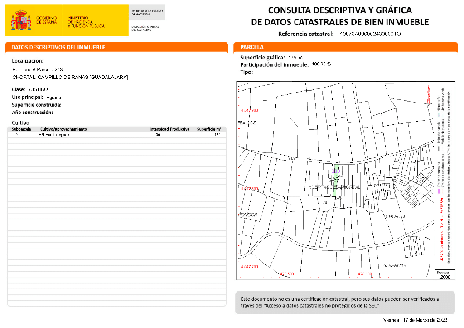This screenshot has height=328, width=464.
Task: Click the class value "RÚSTICO"
Action: click(37, 89)
